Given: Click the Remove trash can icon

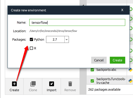Looking at the screenshot, I should tap(70, 84).
